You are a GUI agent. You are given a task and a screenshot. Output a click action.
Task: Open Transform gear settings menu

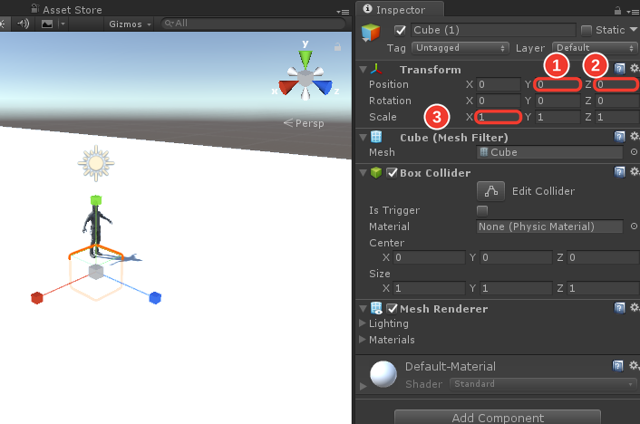(634, 68)
